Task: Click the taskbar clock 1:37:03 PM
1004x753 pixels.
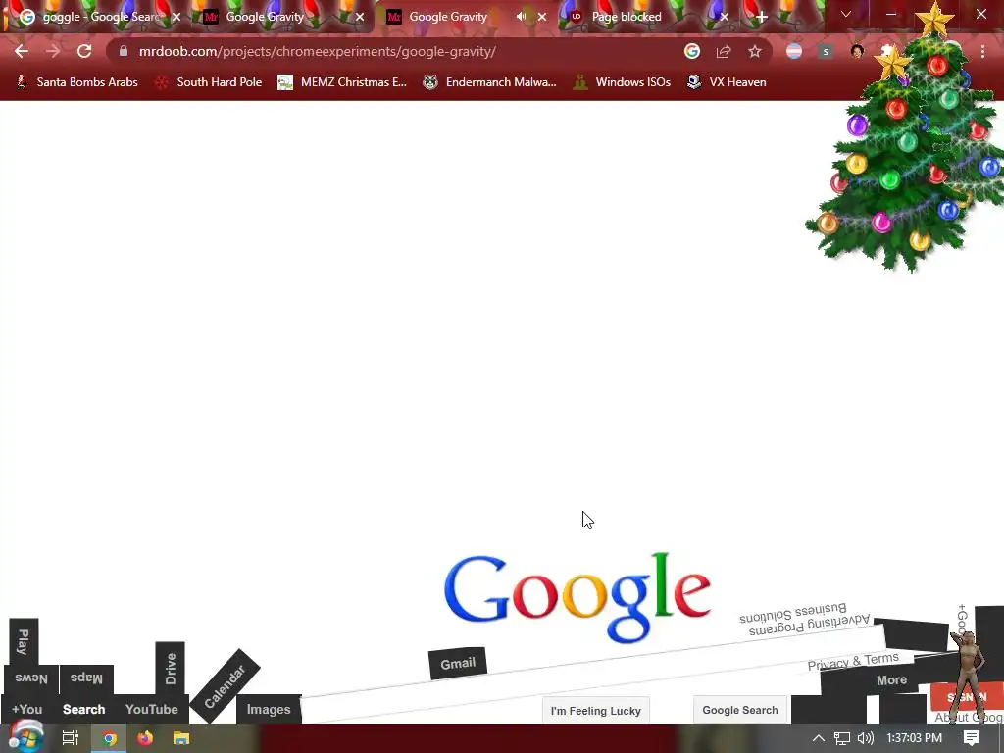Action: click(x=914, y=738)
